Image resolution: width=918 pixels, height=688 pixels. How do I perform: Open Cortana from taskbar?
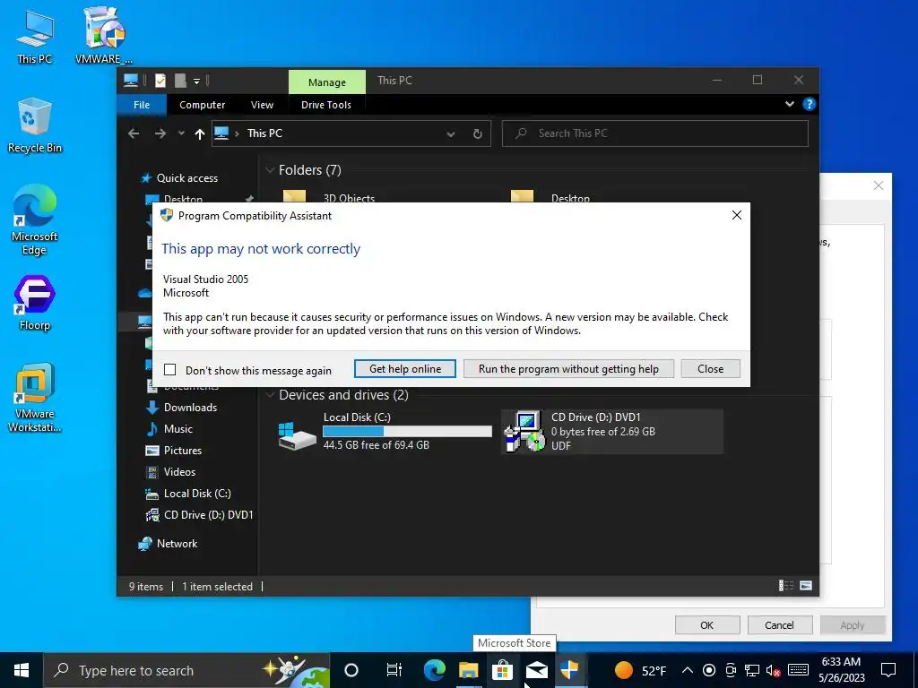[351, 670]
